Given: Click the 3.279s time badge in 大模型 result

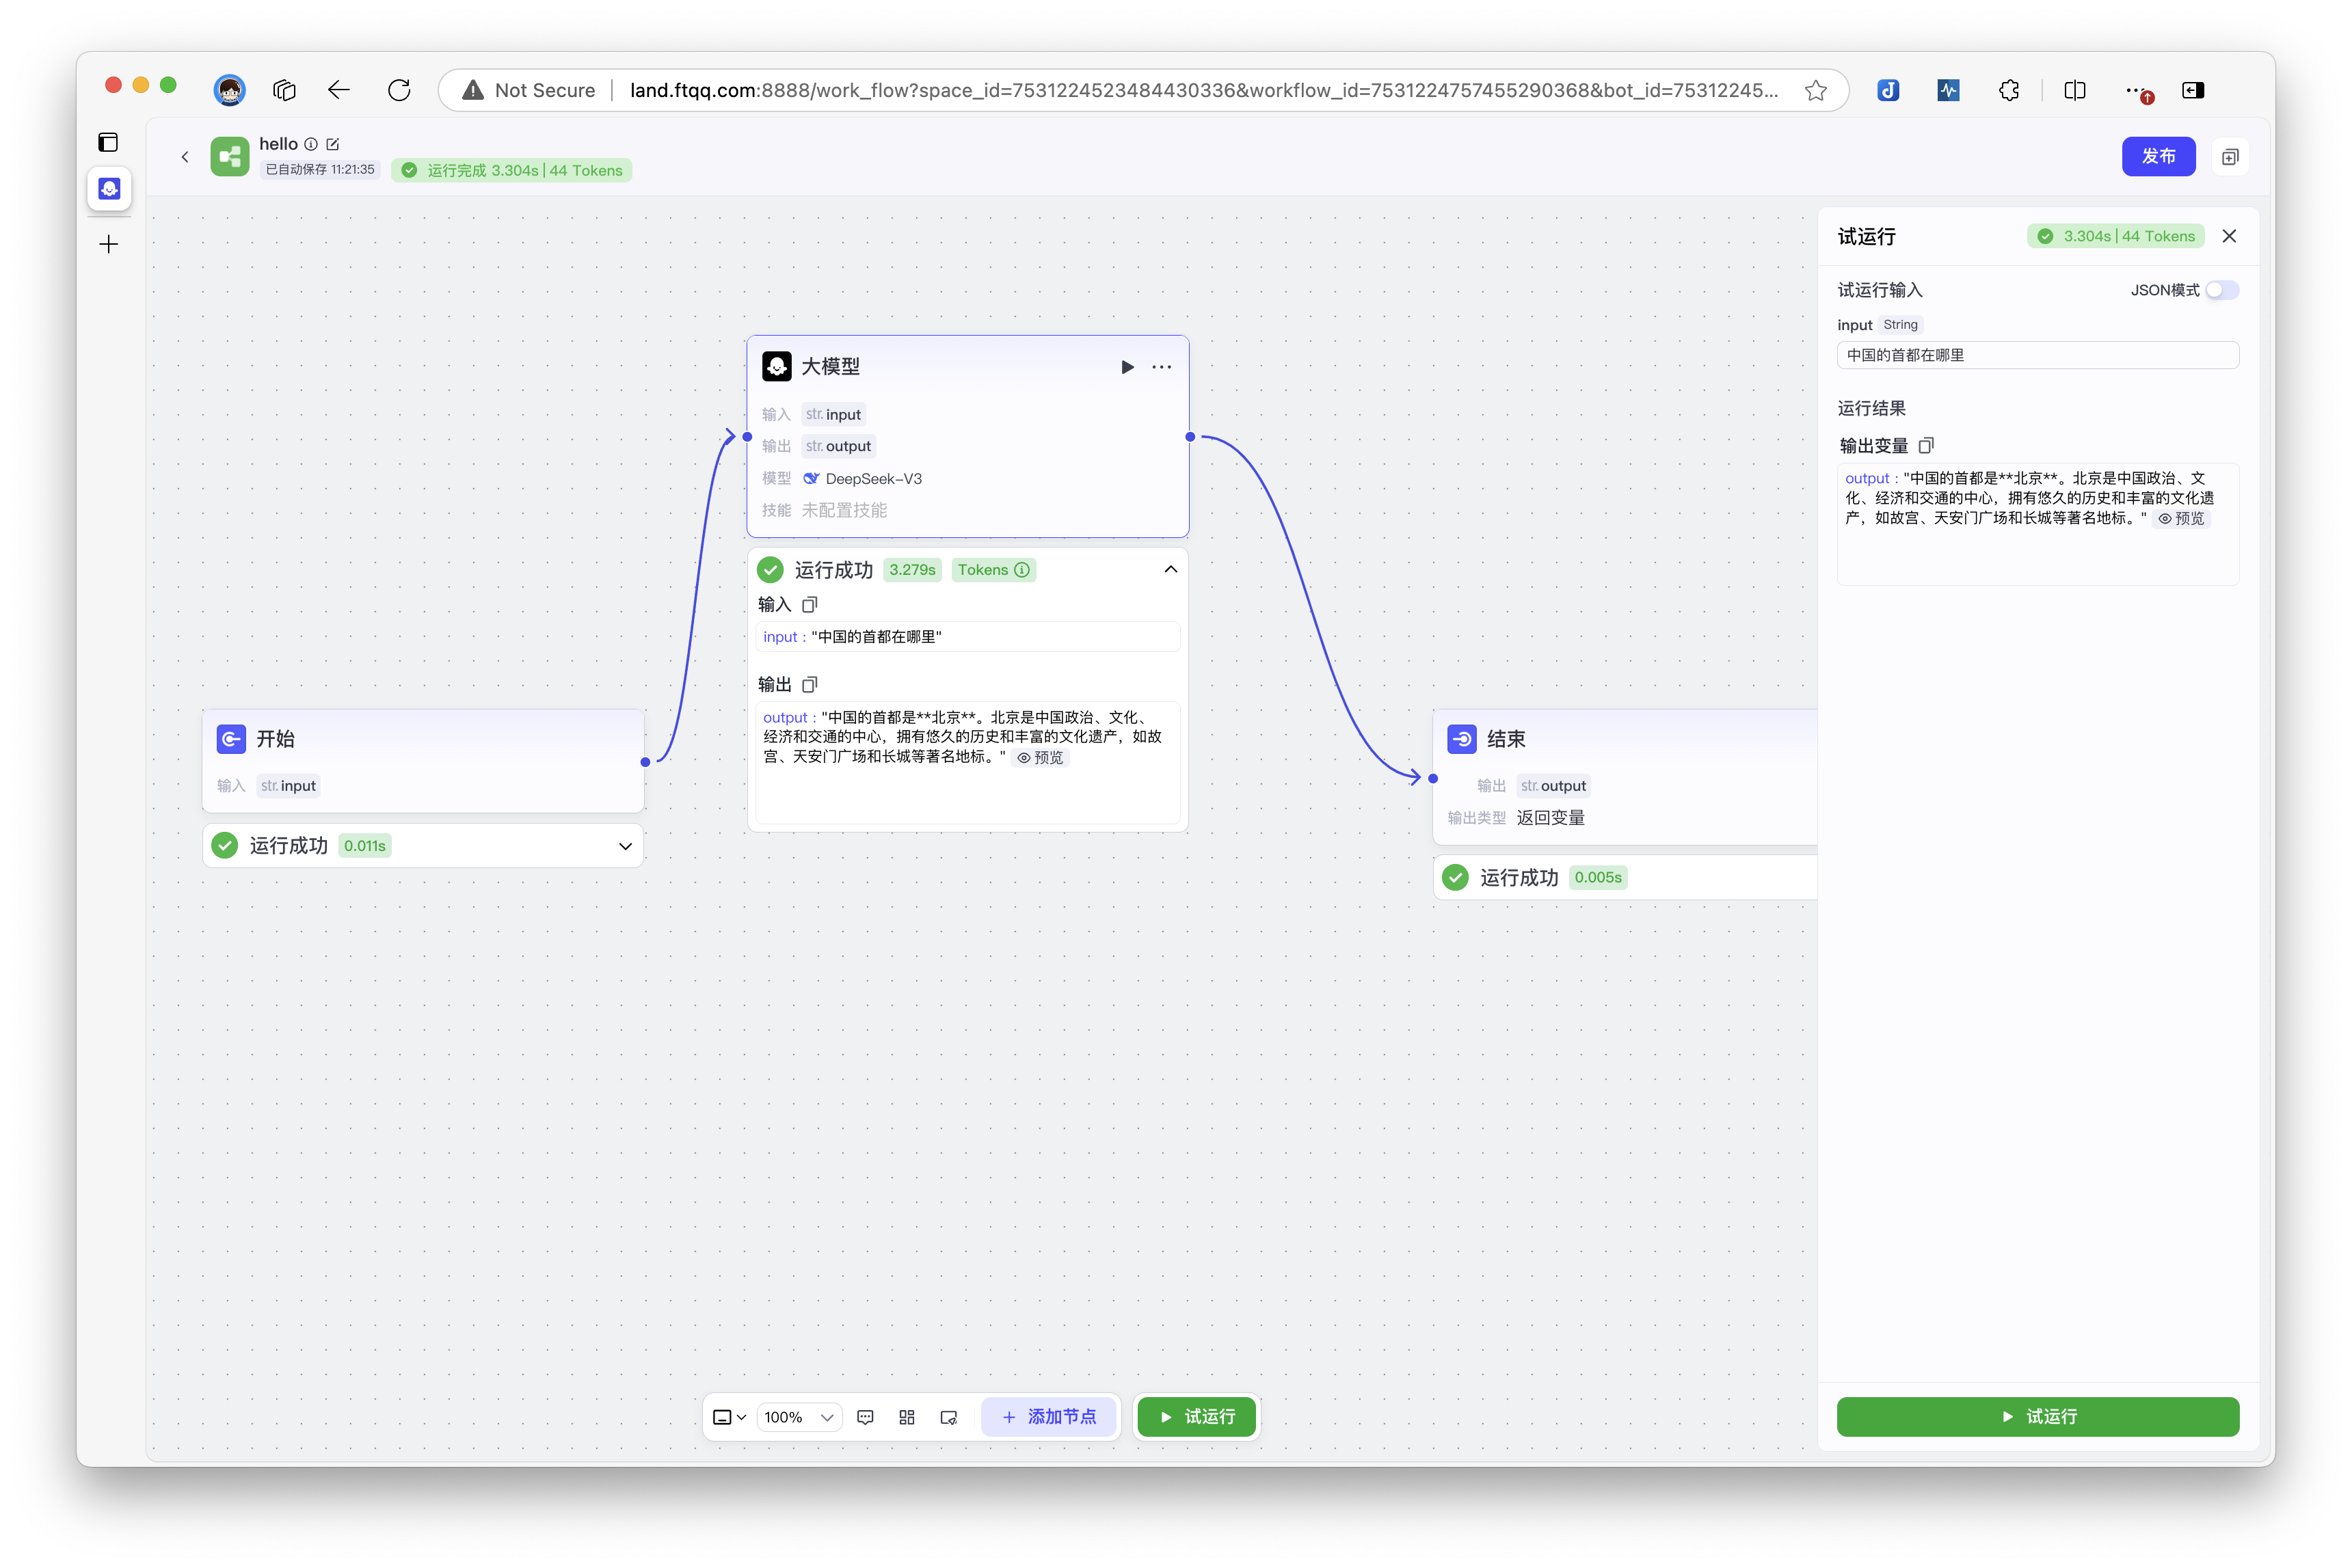Looking at the screenshot, I should click(x=912, y=570).
